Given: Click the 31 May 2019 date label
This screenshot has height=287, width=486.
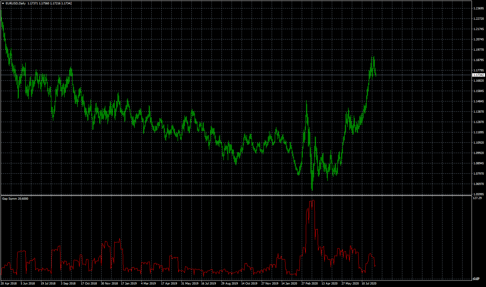Looking at the screenshot, I should tap(190, 284).
